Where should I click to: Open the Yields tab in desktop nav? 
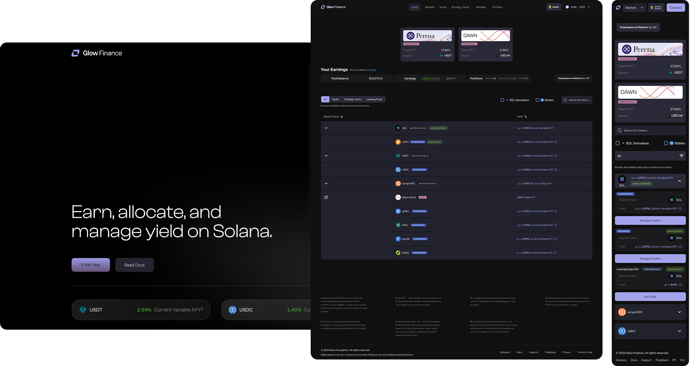[414, 7]
